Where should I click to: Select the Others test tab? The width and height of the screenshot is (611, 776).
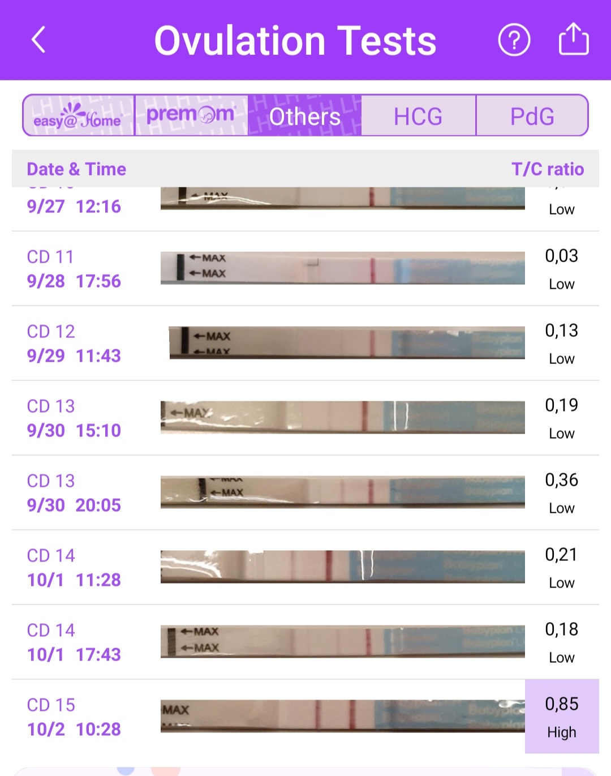[305, 116]
